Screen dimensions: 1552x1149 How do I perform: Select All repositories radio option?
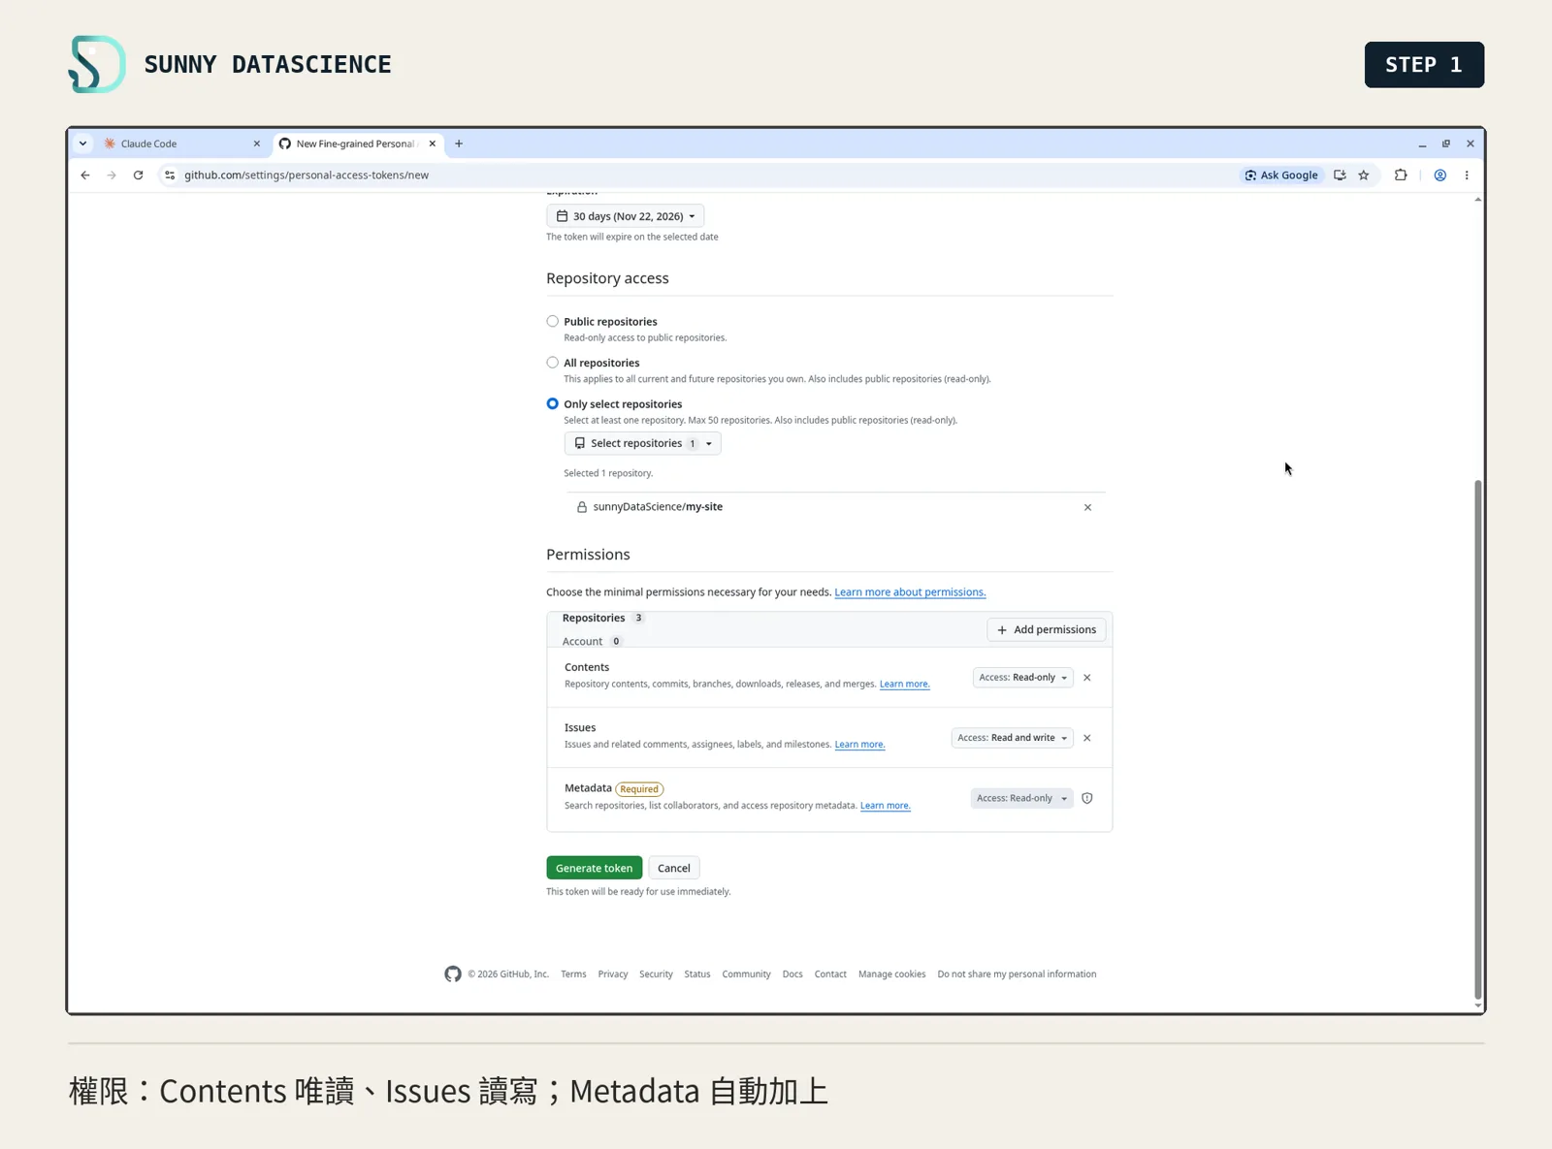[x=552, y=363]
